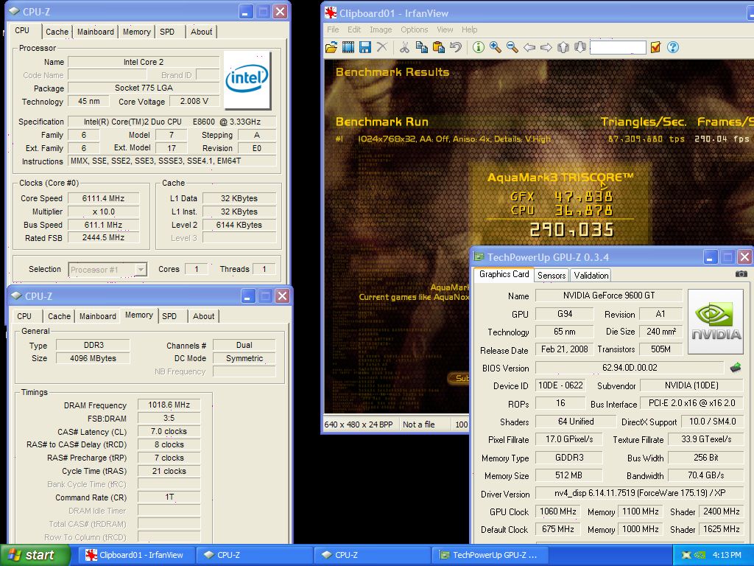Click the Paste clipboard icon in IrfanView
Image resolution: width=754 pixels, height=566 pixels.
(x=439, y=47)
